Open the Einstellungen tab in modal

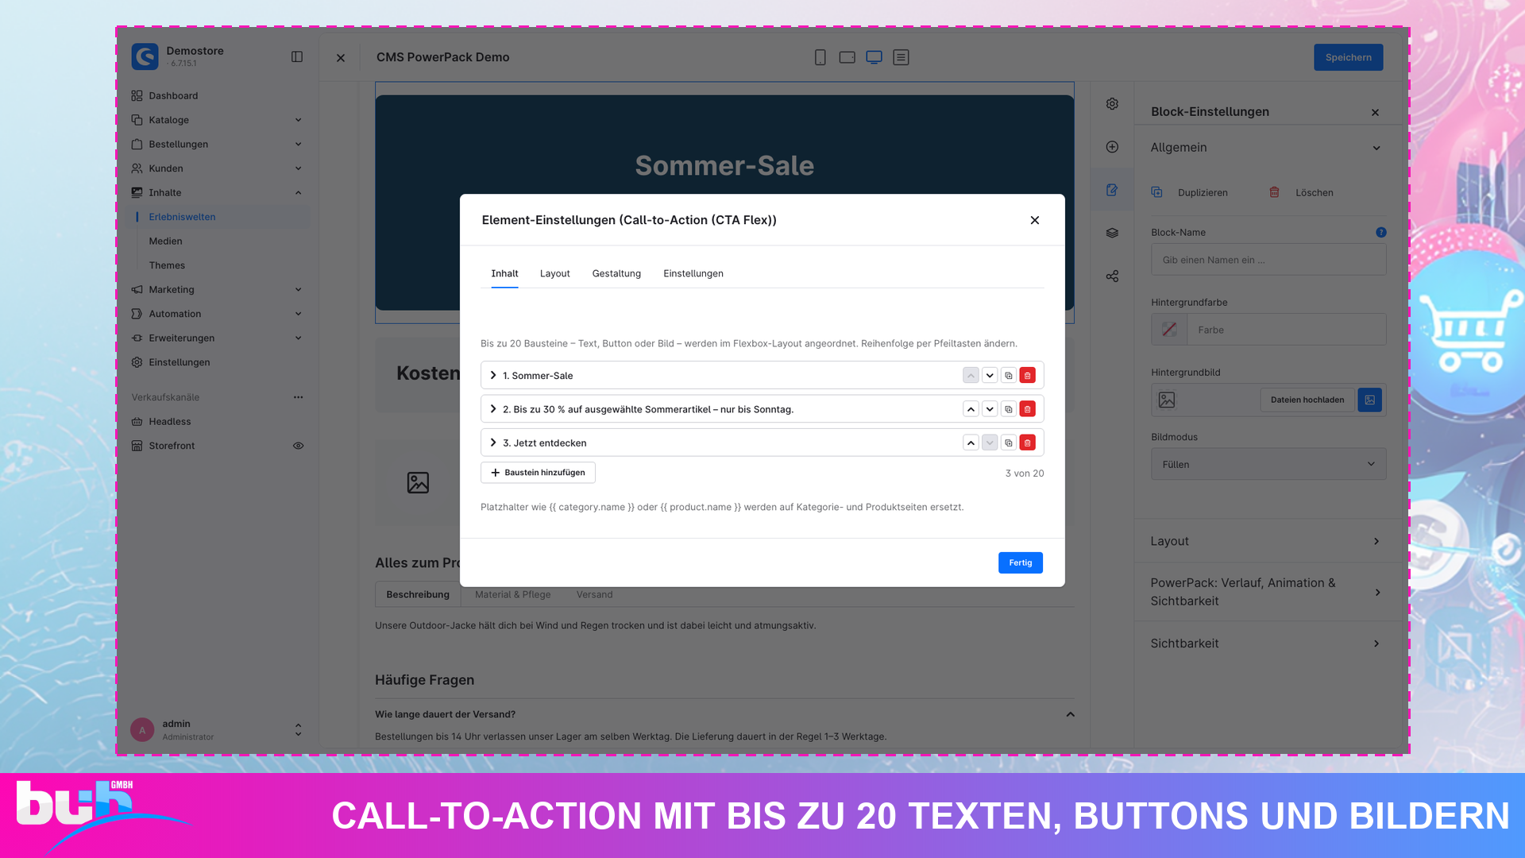coord(693,274)
